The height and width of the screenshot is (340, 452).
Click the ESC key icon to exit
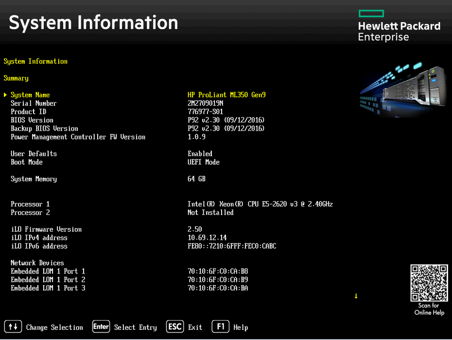[x=174, y=327]
